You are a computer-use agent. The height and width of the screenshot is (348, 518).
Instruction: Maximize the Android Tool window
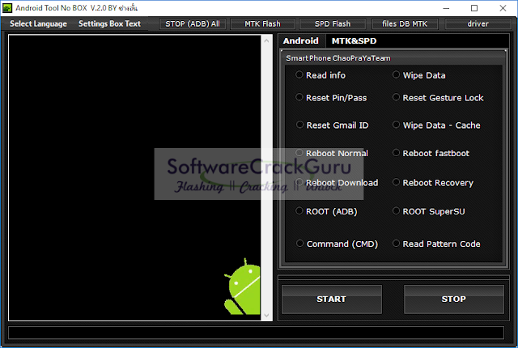point(474,8)
